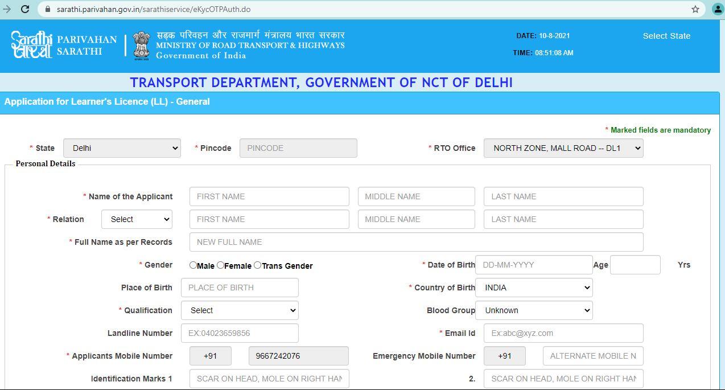Viewport: 725px width, 390px height.
Task: Select the Trans Gender radio button
Action: coord(257,265)
